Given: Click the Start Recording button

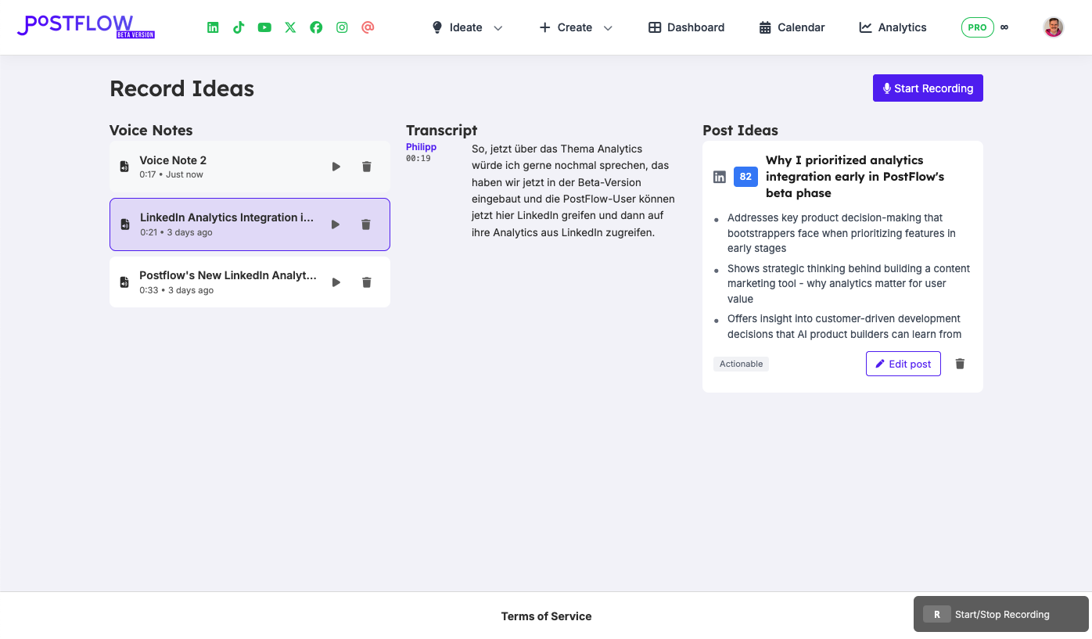Looking at the screenshot, I should pyautogui.click(x=928, y=88).
